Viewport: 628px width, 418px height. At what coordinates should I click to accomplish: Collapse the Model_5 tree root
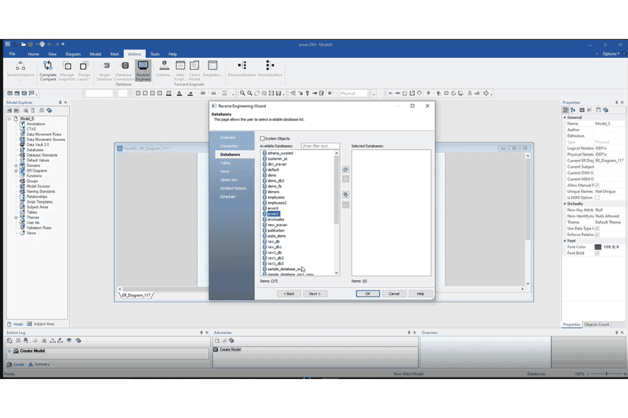coord(9,119)
